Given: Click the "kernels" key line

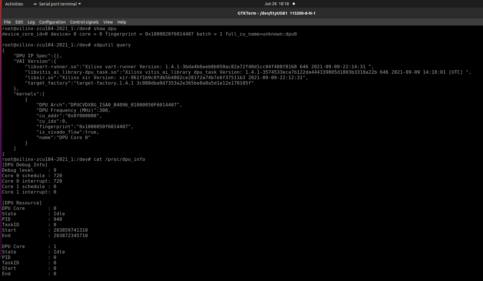Looking at the screenshot, I should (29, 94).
